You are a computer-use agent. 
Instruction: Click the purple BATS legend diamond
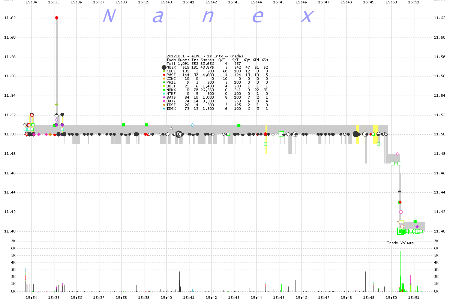tap(164, 97)
